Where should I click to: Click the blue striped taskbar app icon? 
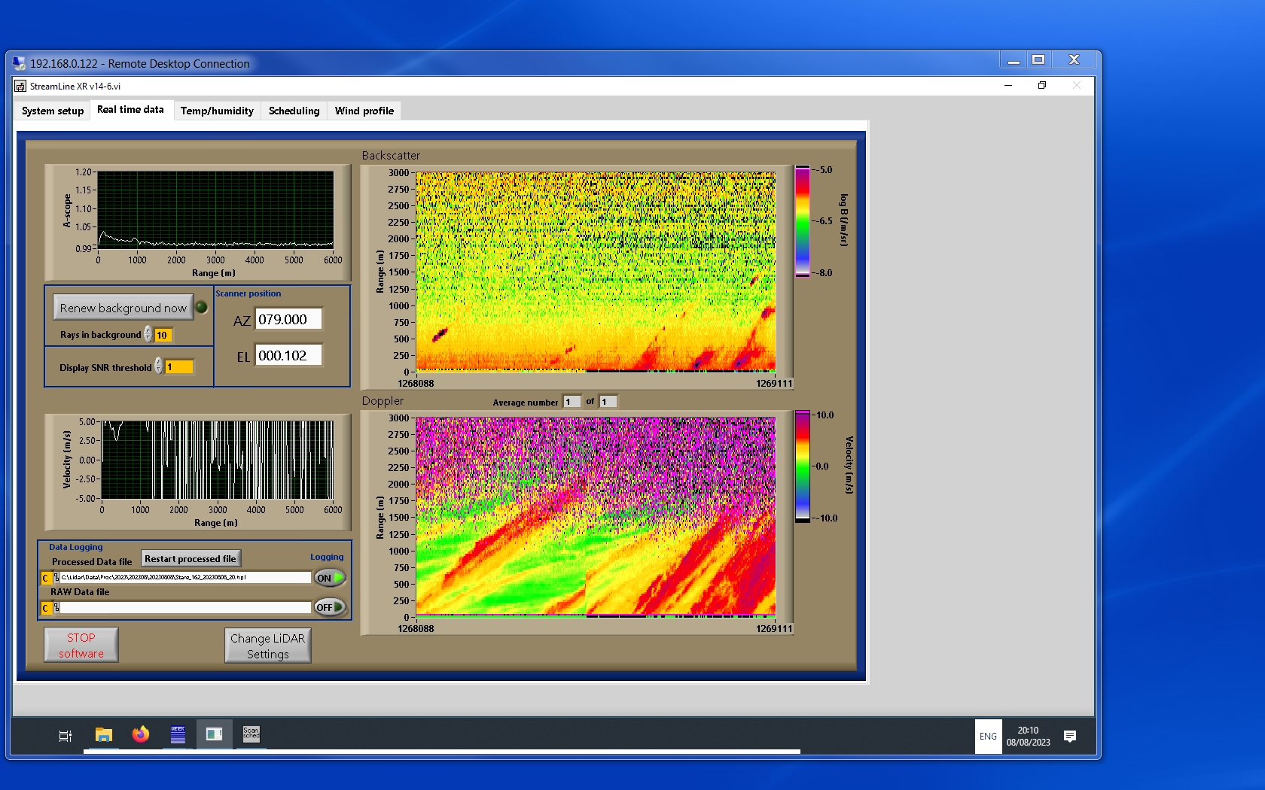[x=178, y=735]
